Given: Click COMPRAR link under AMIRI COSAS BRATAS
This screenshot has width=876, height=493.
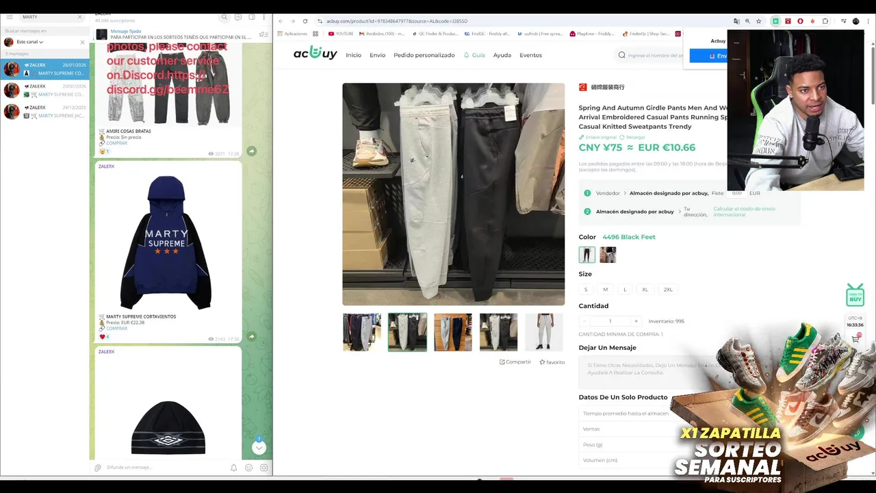Looking at the screenshot, I should pyautogui.click(x=116, y=143).
